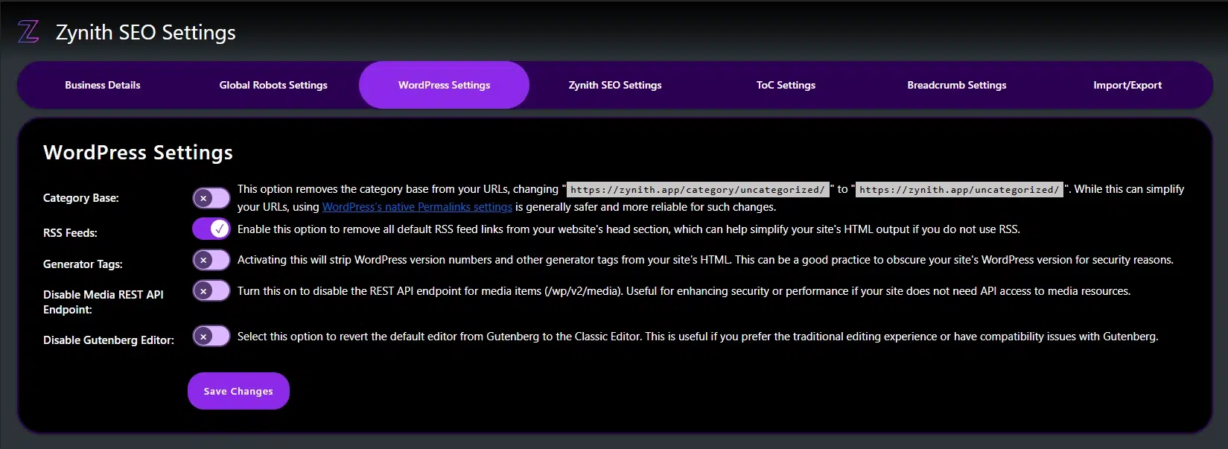Open the Business Details tab
1228x449 pixels.
coord(103,85)
